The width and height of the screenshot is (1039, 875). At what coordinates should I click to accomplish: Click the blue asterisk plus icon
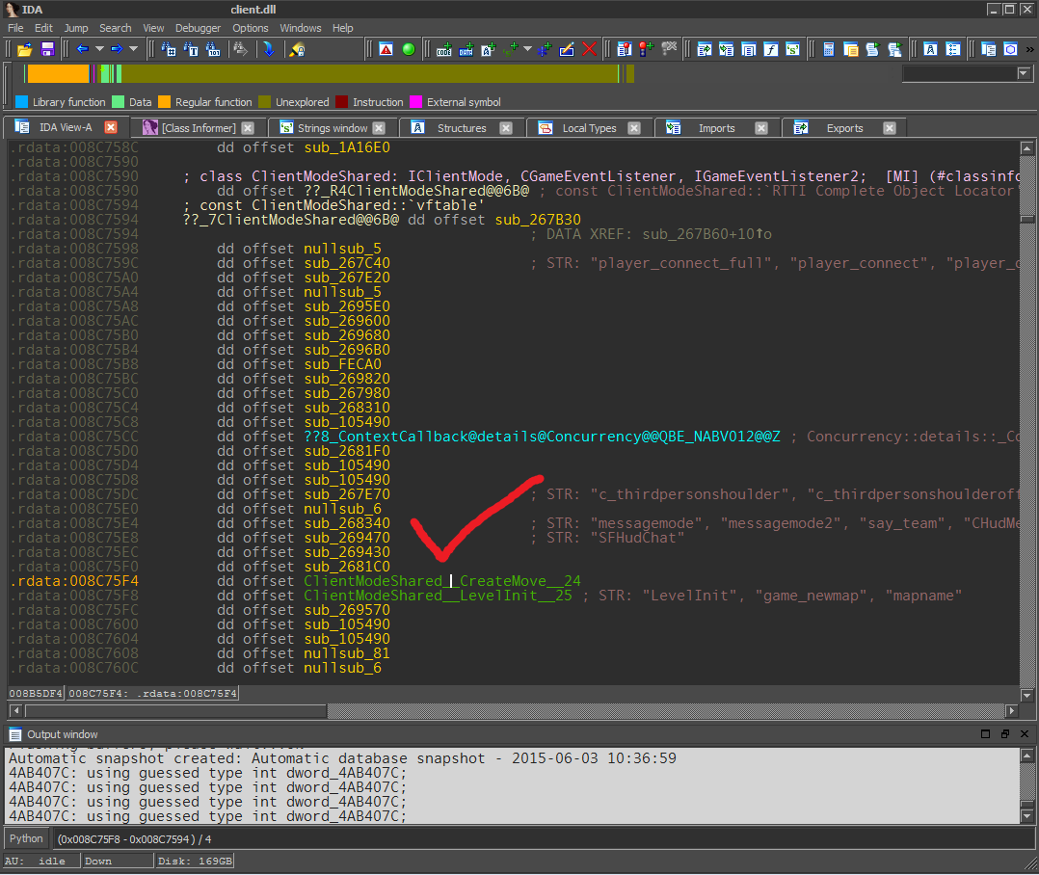point(545,50)
